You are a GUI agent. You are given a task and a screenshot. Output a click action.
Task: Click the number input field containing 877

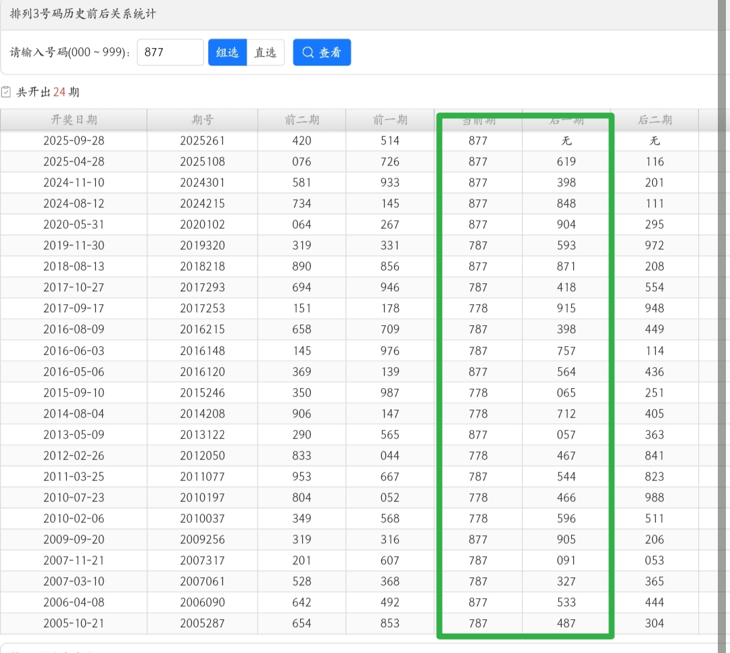pos(170,52)
